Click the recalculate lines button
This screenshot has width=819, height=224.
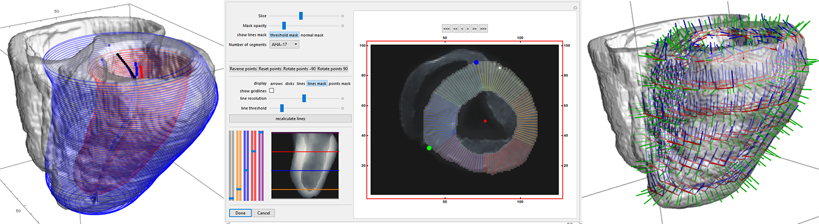click(x=290, y=118)
